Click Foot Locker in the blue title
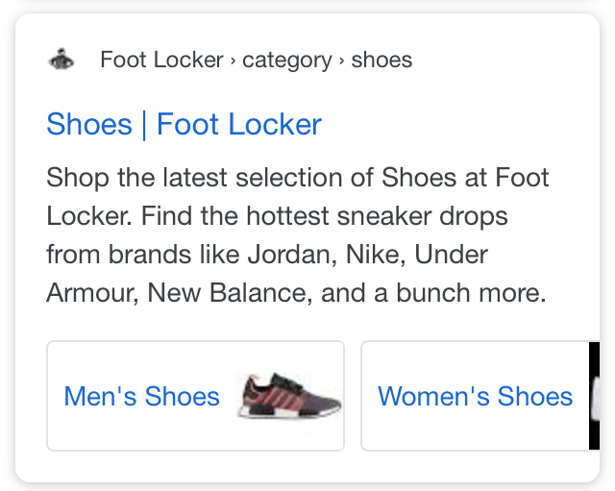615x491 pixels. tap(239, 125)
